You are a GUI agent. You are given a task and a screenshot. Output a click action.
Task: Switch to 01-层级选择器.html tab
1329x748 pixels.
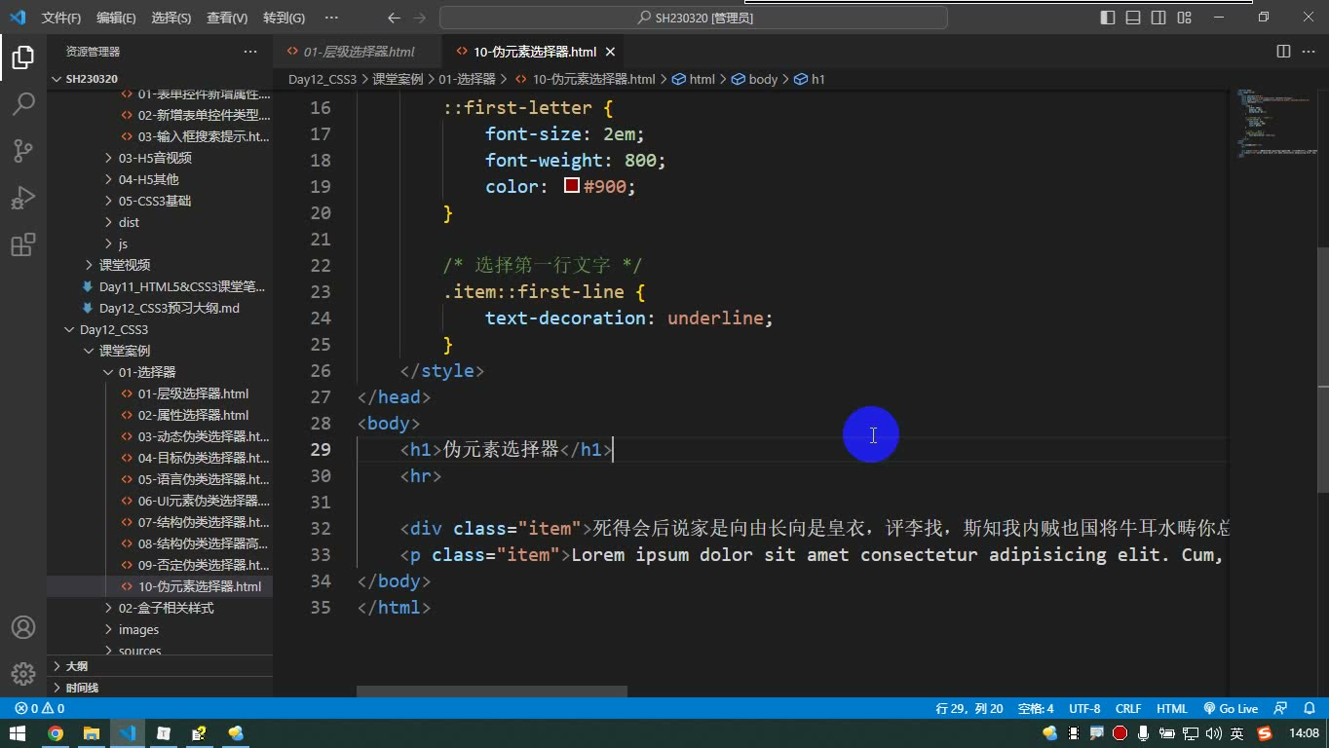coord(359,52)
